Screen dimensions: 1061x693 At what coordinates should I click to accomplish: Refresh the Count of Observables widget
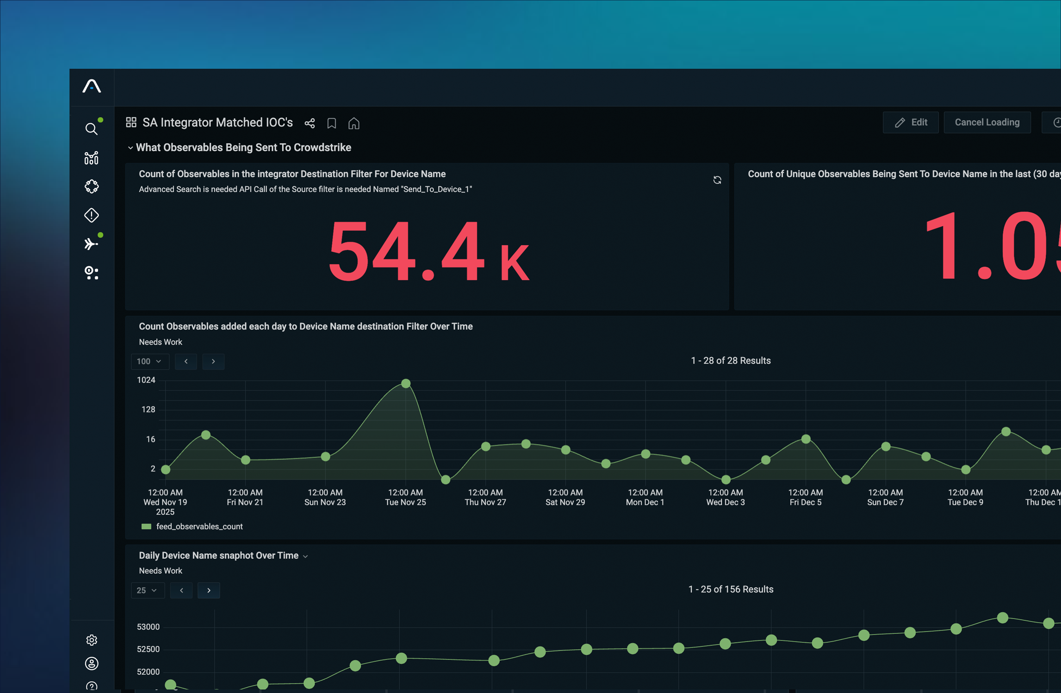coord(717,180)
